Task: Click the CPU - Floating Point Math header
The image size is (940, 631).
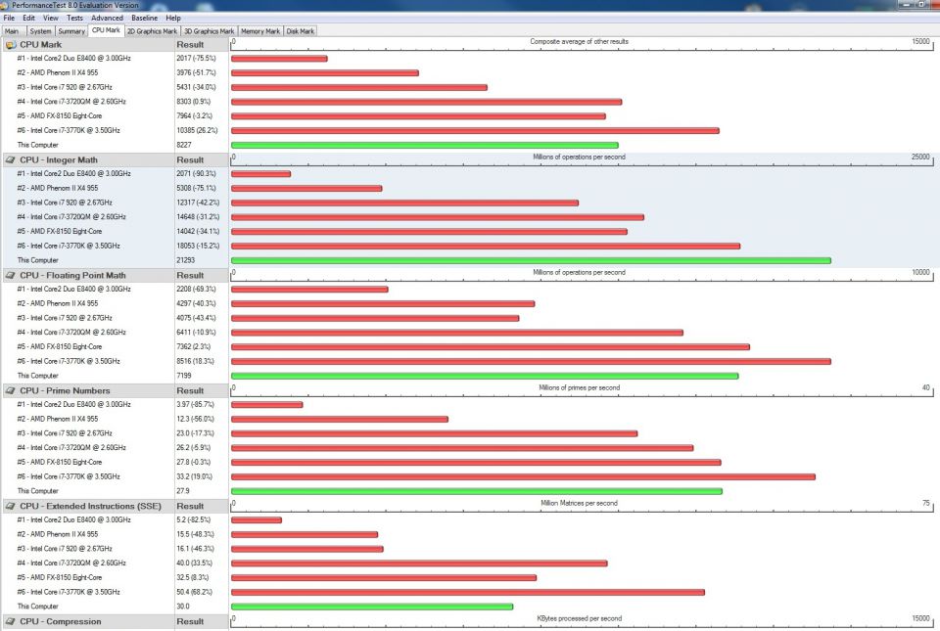Action: pos(73,275)
